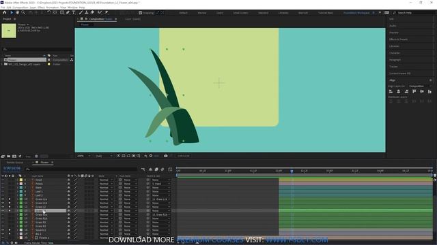Click the current time indicator playhead
Screen dimensions: 437x245
pos(292,171)
